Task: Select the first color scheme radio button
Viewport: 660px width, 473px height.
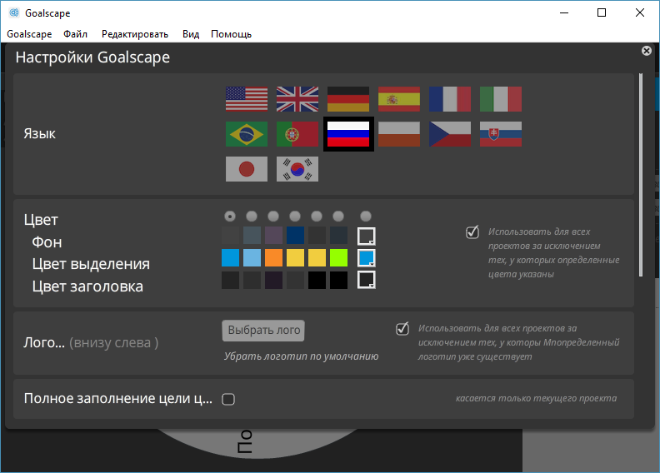Action: click(x=230, y=217)
